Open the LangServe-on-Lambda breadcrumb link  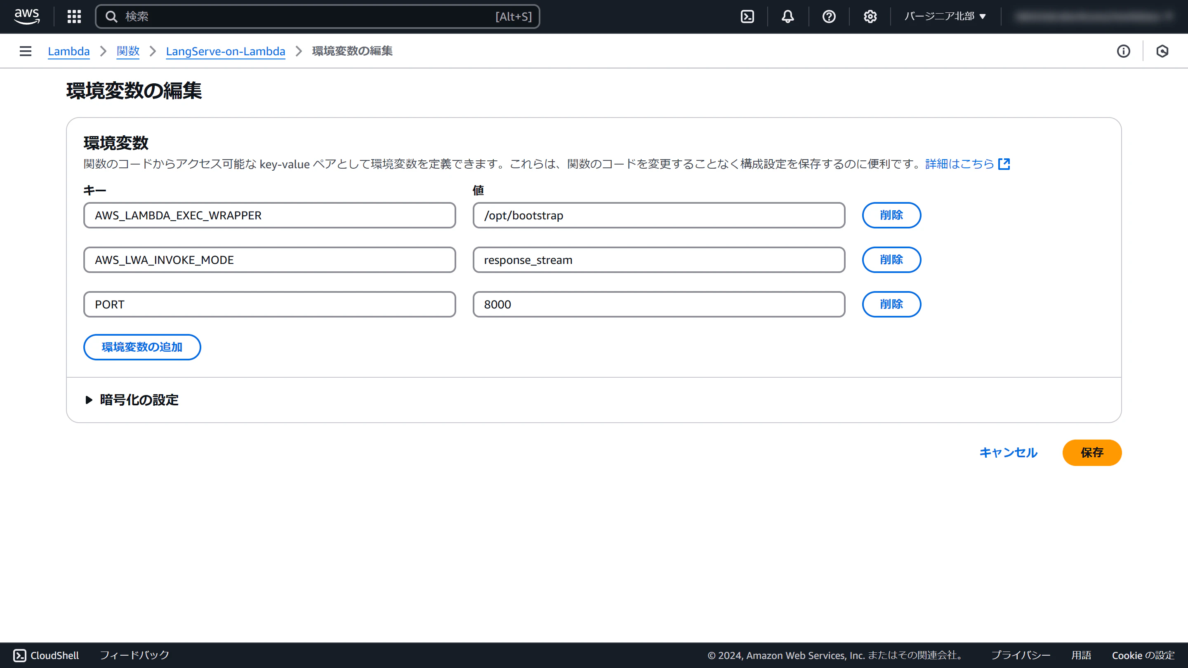(226, 51)
